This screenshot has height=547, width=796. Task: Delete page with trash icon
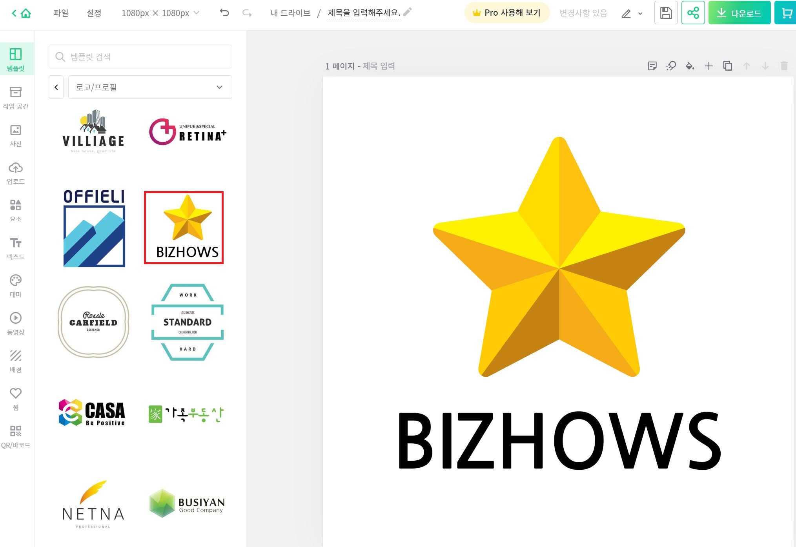pyautogui.click(x=784, y=66)
